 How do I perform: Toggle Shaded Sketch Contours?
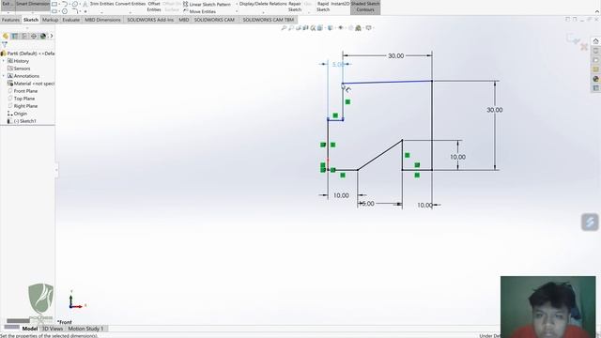coord(365,7)
